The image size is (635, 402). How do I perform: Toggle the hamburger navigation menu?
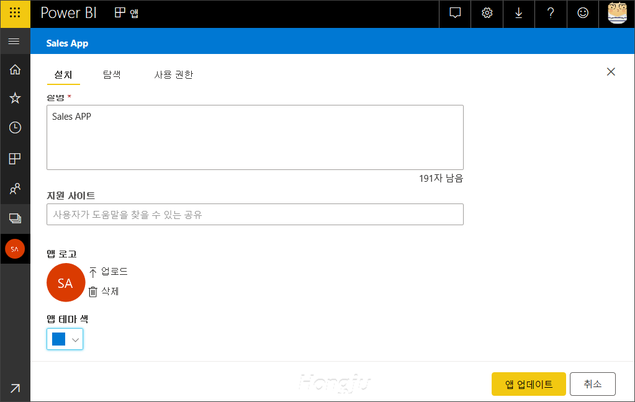point(14,42)
